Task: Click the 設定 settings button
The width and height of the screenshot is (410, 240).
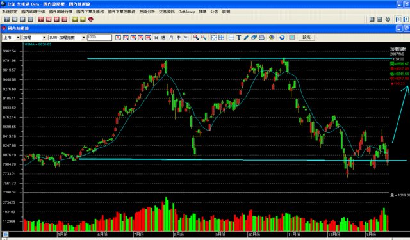Action: click(306, 37)
